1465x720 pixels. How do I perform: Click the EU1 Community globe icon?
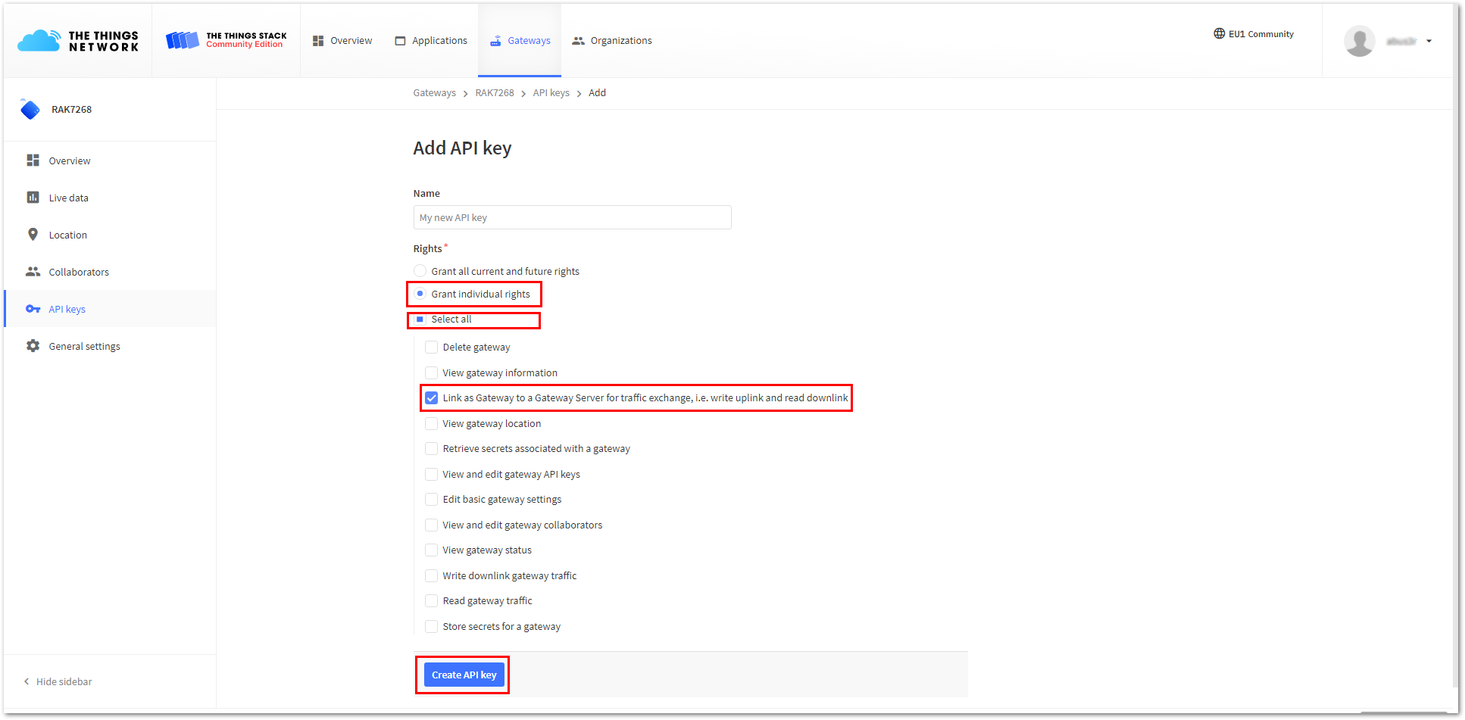click(1219, 33)
